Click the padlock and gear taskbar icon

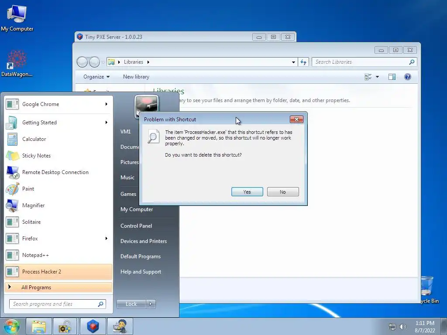(x=65, y=326)
